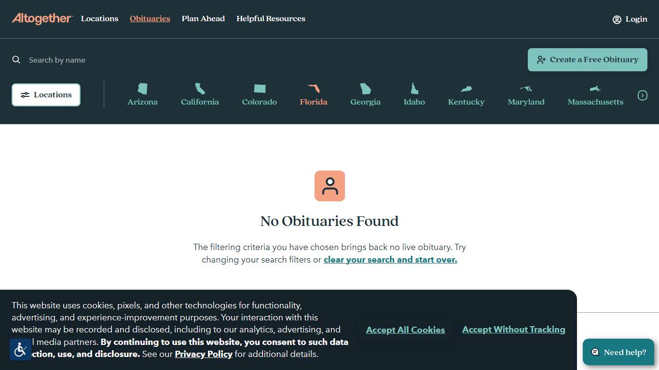Click the Login account icon

(617, 19)
